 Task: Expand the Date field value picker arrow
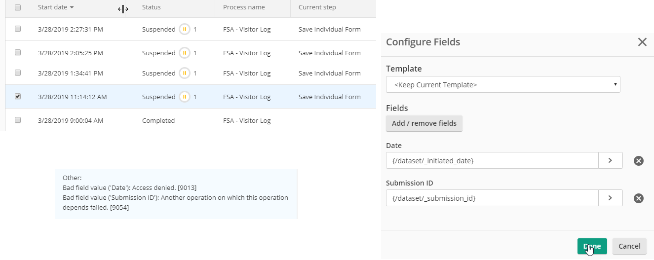(x=610, y=160)
